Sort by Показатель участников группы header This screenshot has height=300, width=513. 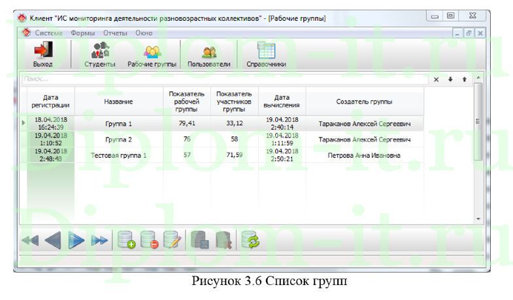(x=234, y=101)
